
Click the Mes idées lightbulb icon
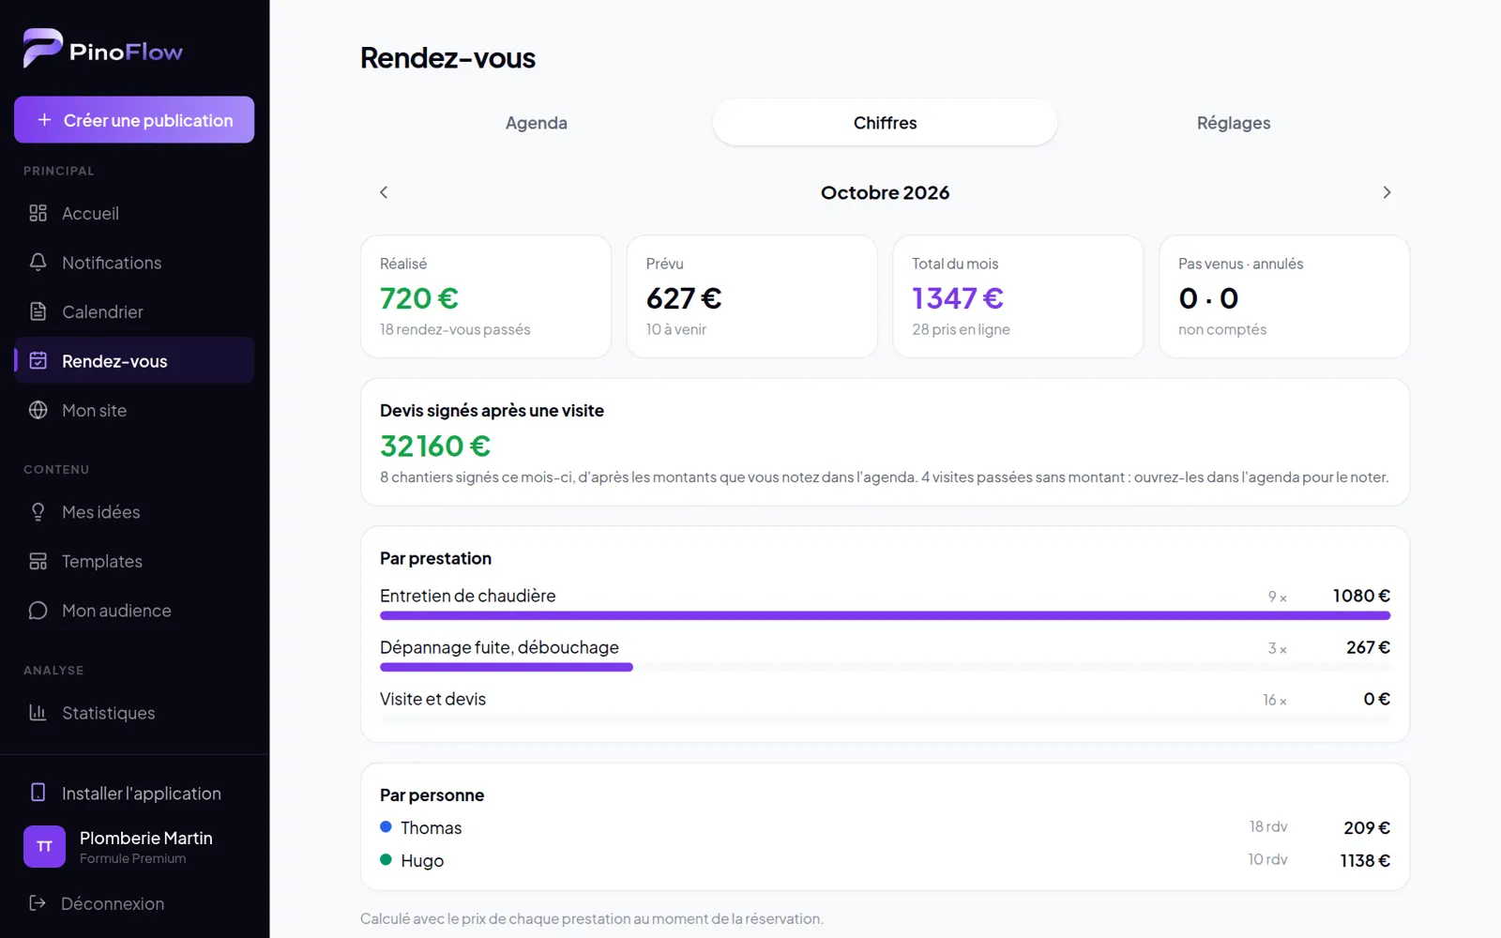tap(38, 511)
